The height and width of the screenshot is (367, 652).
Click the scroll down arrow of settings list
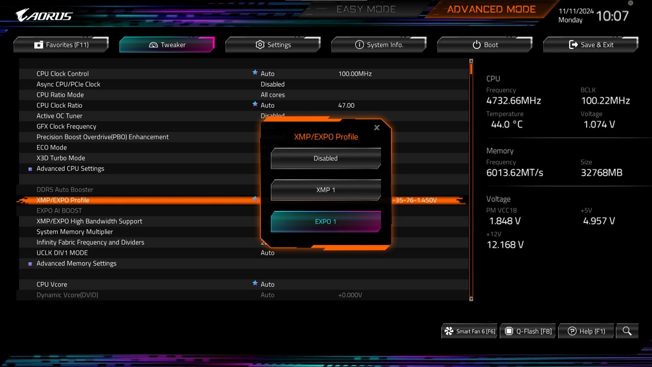coord(471,299)
